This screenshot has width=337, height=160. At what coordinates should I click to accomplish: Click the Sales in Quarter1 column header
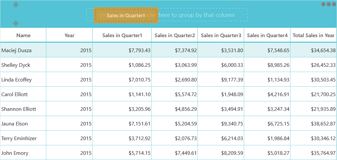122,35
